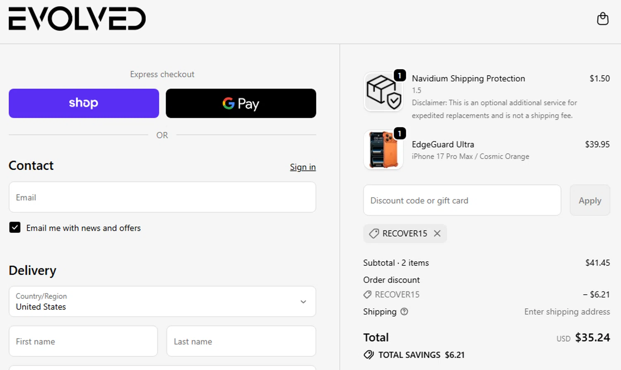Click the tag icon on RECOVER15 chip

click(x=374, y=234)
